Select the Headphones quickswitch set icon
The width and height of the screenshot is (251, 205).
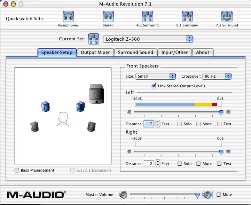(x=68, y=16)
